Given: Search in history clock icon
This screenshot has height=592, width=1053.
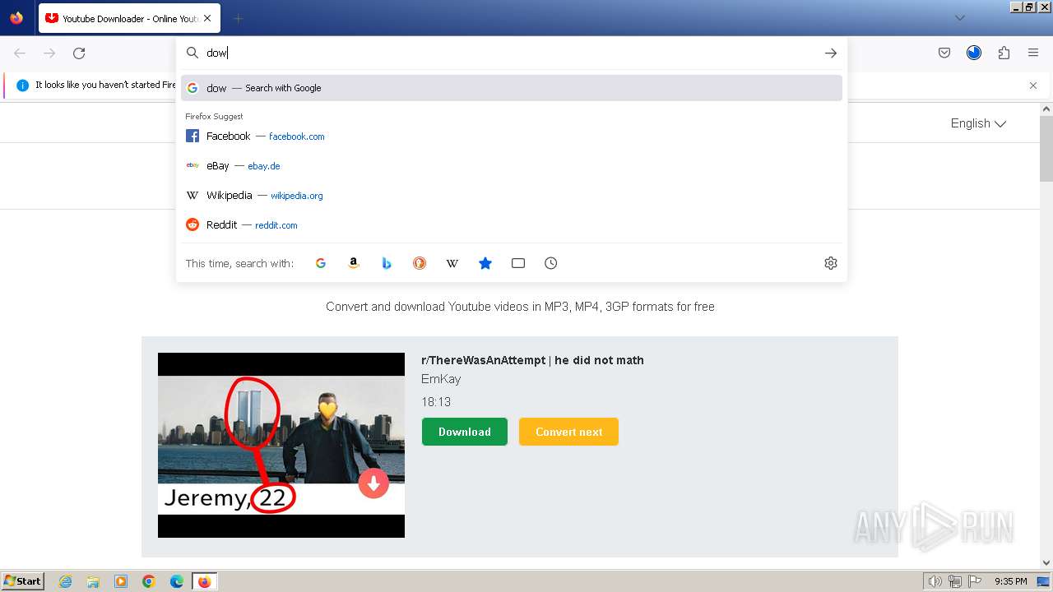Looking at the screenshot, I should [551, 263].
